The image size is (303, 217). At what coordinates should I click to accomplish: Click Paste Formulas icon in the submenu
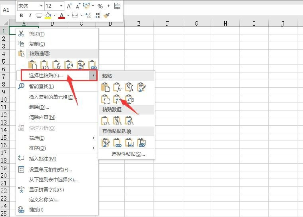pos(118,88)
